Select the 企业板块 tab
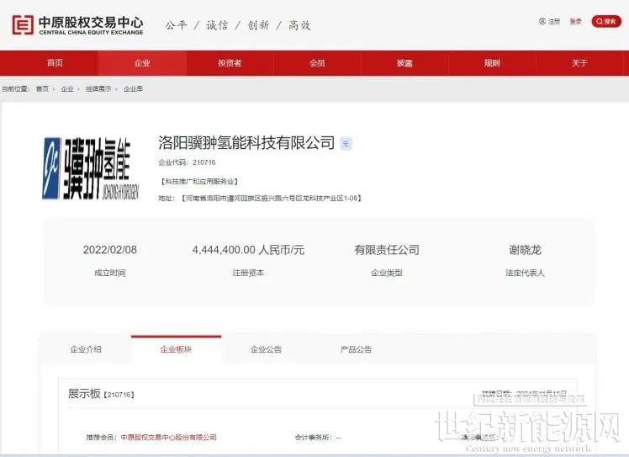629x457 pixels. (176, 349)
